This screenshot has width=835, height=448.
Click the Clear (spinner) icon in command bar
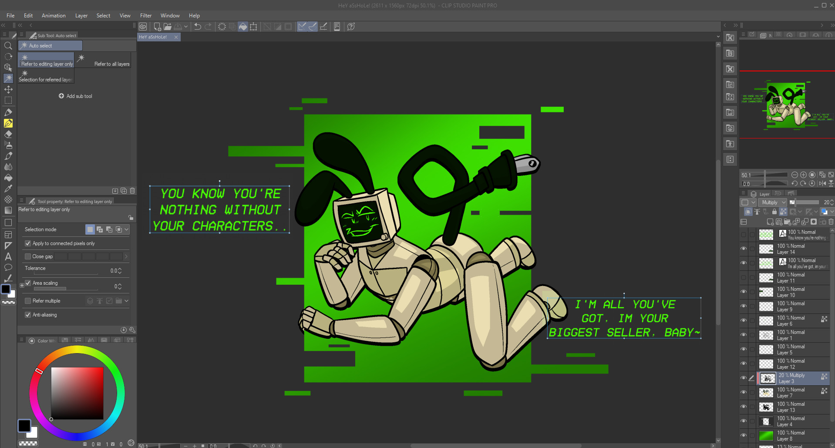(x=222, y=27)
